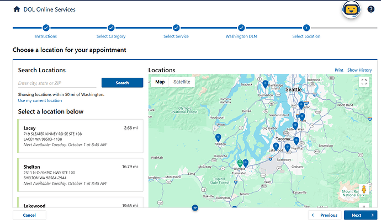Select the Shelton location card
Viewport: 381px width, 220px height.
(81, 175)
